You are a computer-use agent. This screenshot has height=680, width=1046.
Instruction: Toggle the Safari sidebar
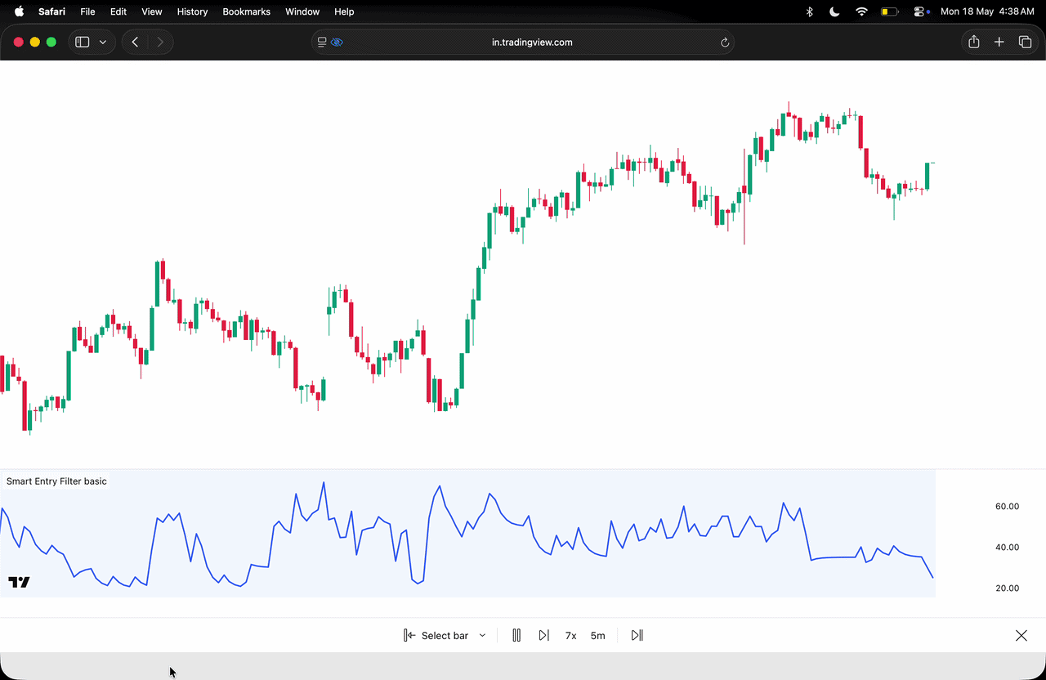pyautogui.click(x=83, y=42)
